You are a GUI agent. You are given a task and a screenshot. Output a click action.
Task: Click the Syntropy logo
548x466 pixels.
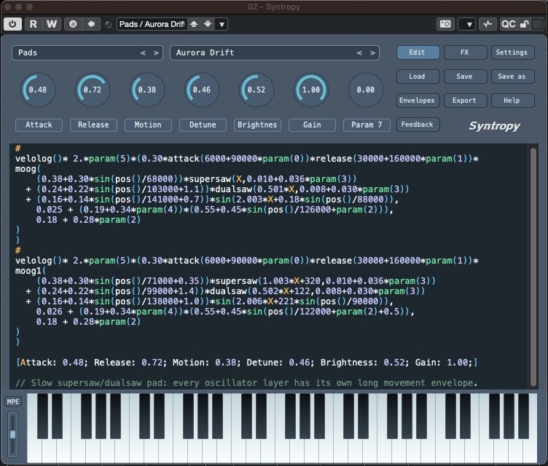(494, 126)
